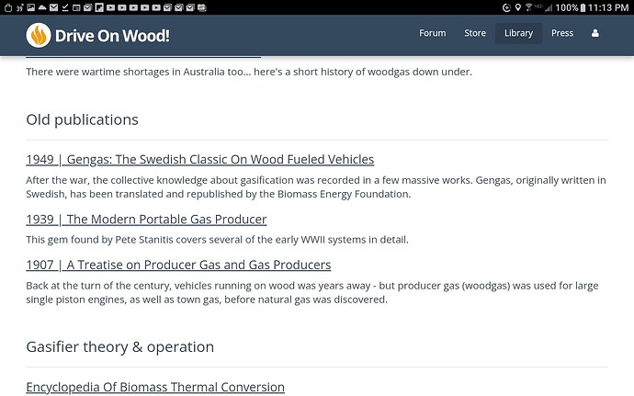
Task: Click the wartime shortages in Australia sentence
Action: click(x=249, y=72)
